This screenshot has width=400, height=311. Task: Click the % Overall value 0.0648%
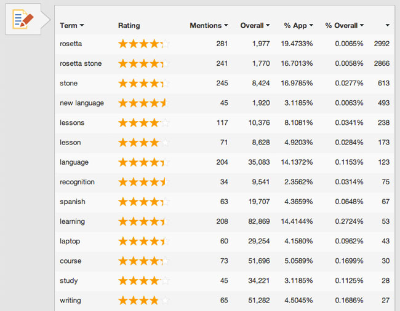[349, 202]
